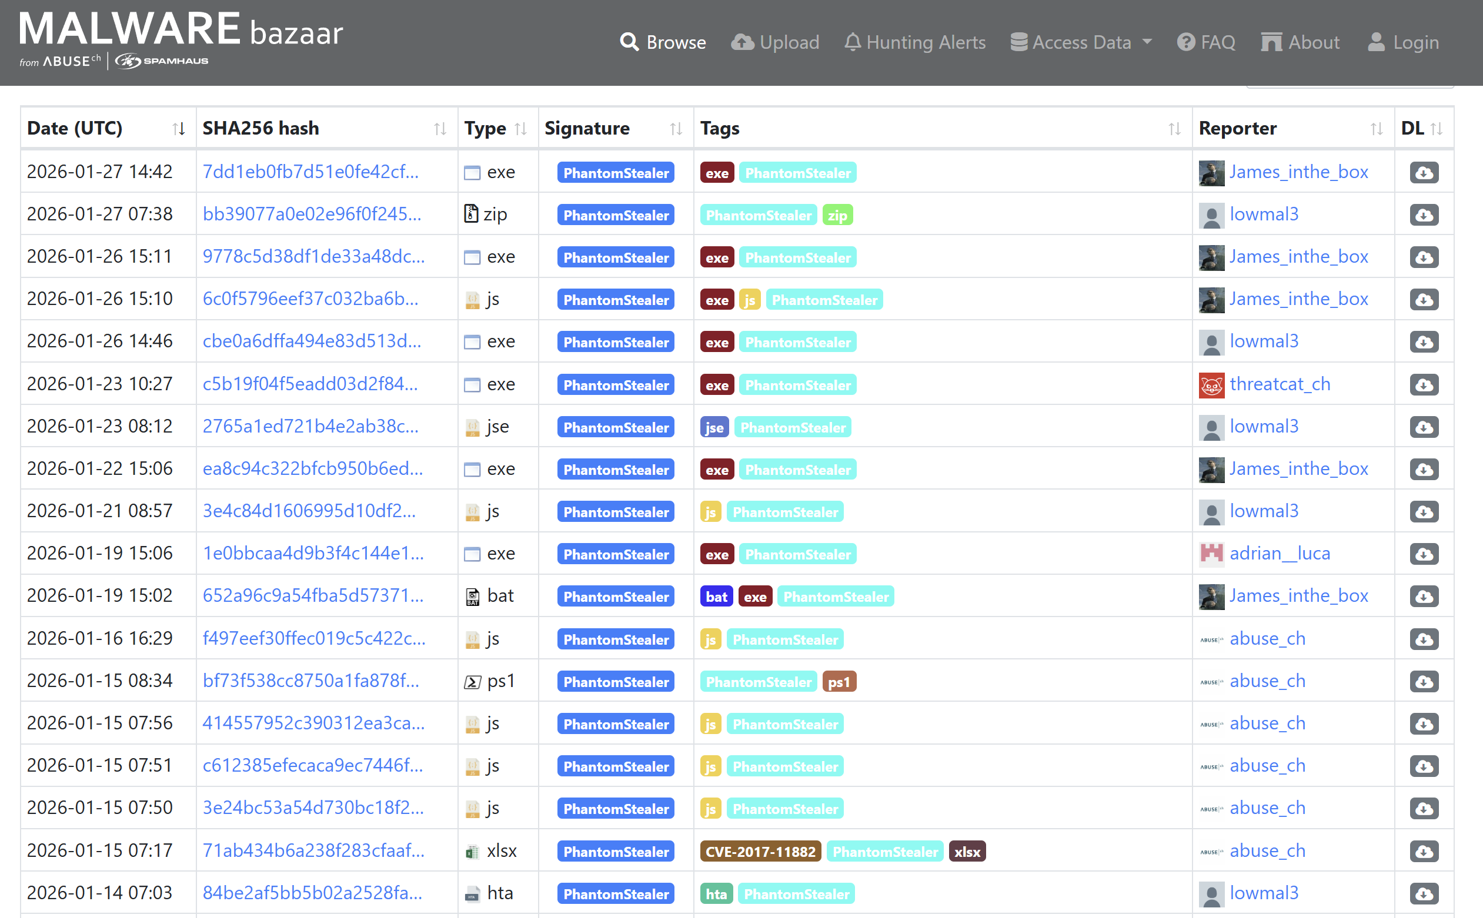This screenshot has height=918, width=1483.
Task: Download the 7dd1eb0fb7d51e0fe42cf sample
Action: coord(1424,172)
